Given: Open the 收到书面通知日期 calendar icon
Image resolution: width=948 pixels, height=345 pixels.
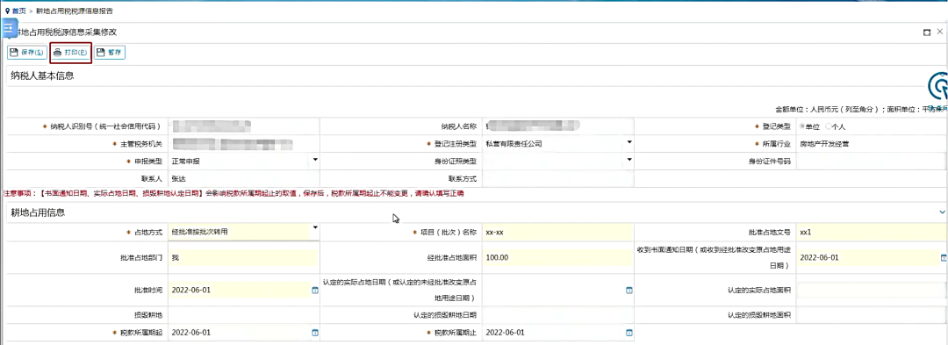Looking at the screenshot, I should coord(944,257).
